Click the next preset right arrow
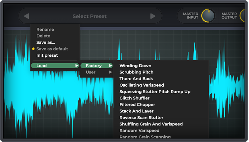 (152, 16)
